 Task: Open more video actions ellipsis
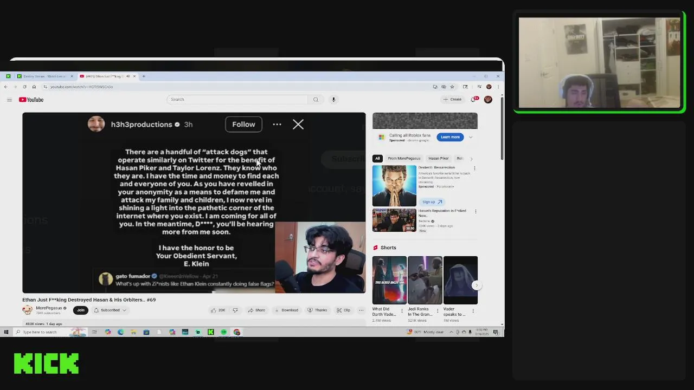[361, 310]
